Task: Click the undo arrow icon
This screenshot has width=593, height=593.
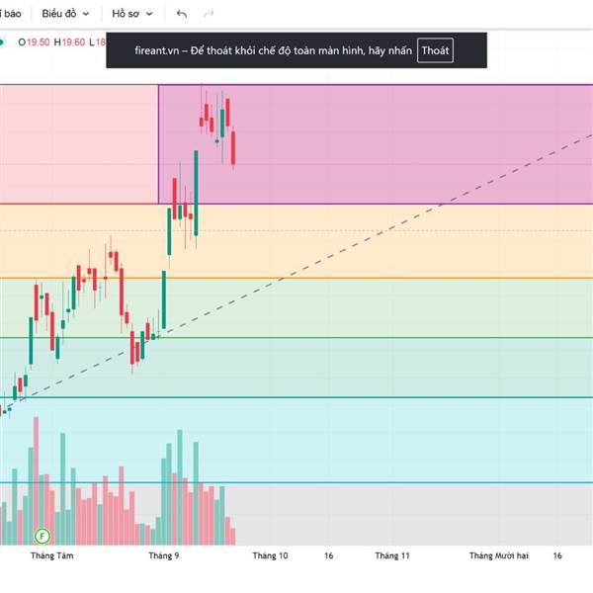Action: (181, 14)
